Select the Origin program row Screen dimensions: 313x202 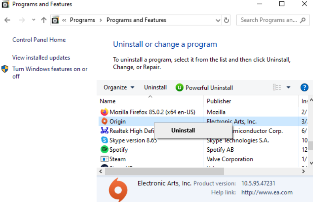point(203,121)
